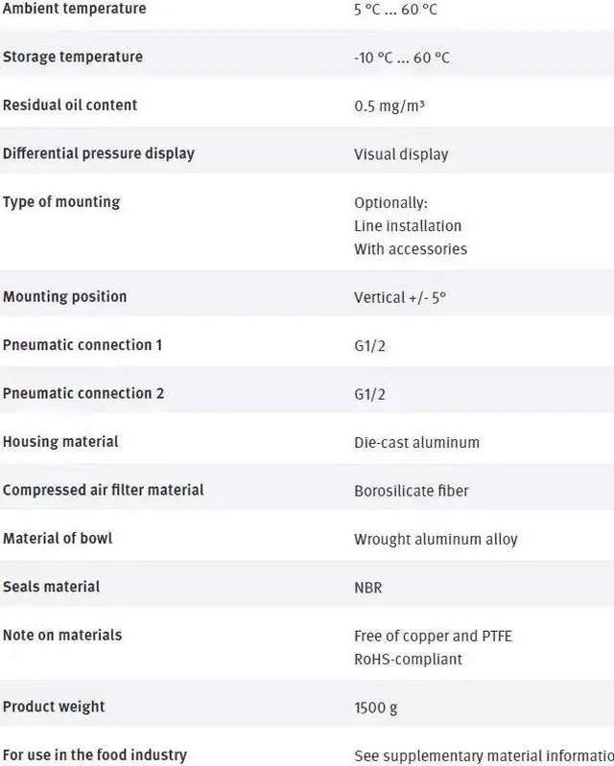Click the "Type of mounting" label
Image resolution: width=614 pixels, height=766 pixels.
(61, 201)
